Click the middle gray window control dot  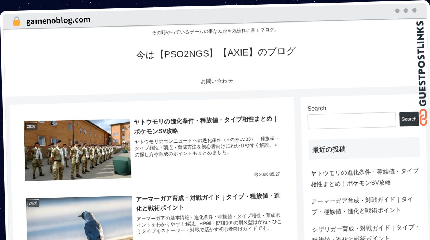406,10
